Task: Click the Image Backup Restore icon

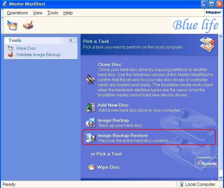Action: point(90,138)
